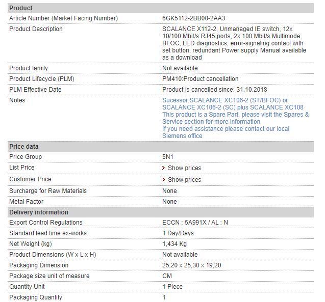Click the packaging dimension 25,20 x 25,30 x 19,20
This screenshot has width=325, height=302.
click(192, 265)
